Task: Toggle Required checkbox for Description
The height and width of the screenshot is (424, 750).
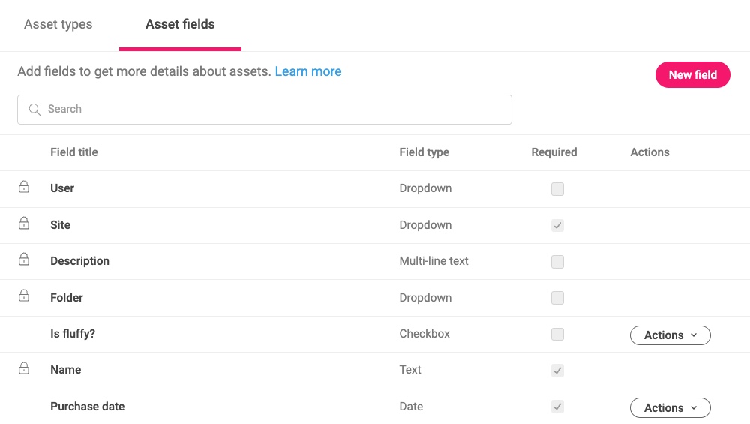Action: coord(557,262)
